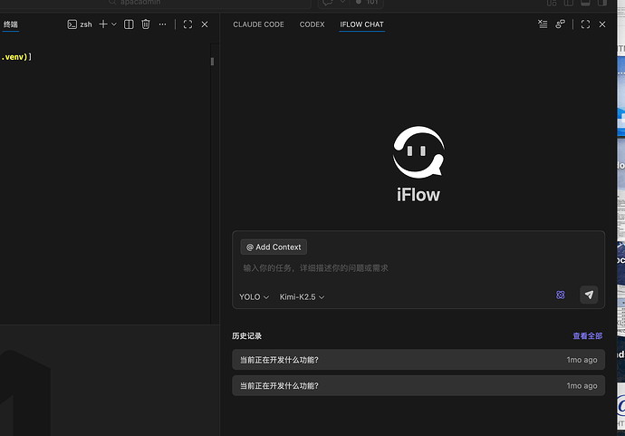Close the terminal panel
Viewport: 625px width, 436px height.
pos(205,24)
